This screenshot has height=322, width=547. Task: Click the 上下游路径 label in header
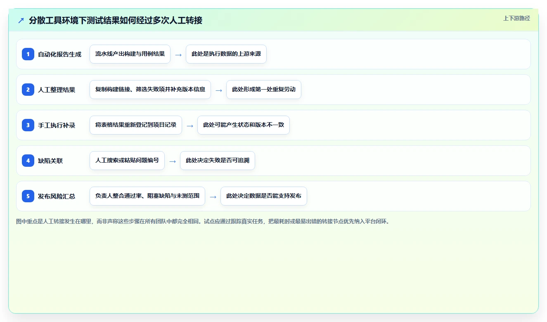click(x=516, y=18)
